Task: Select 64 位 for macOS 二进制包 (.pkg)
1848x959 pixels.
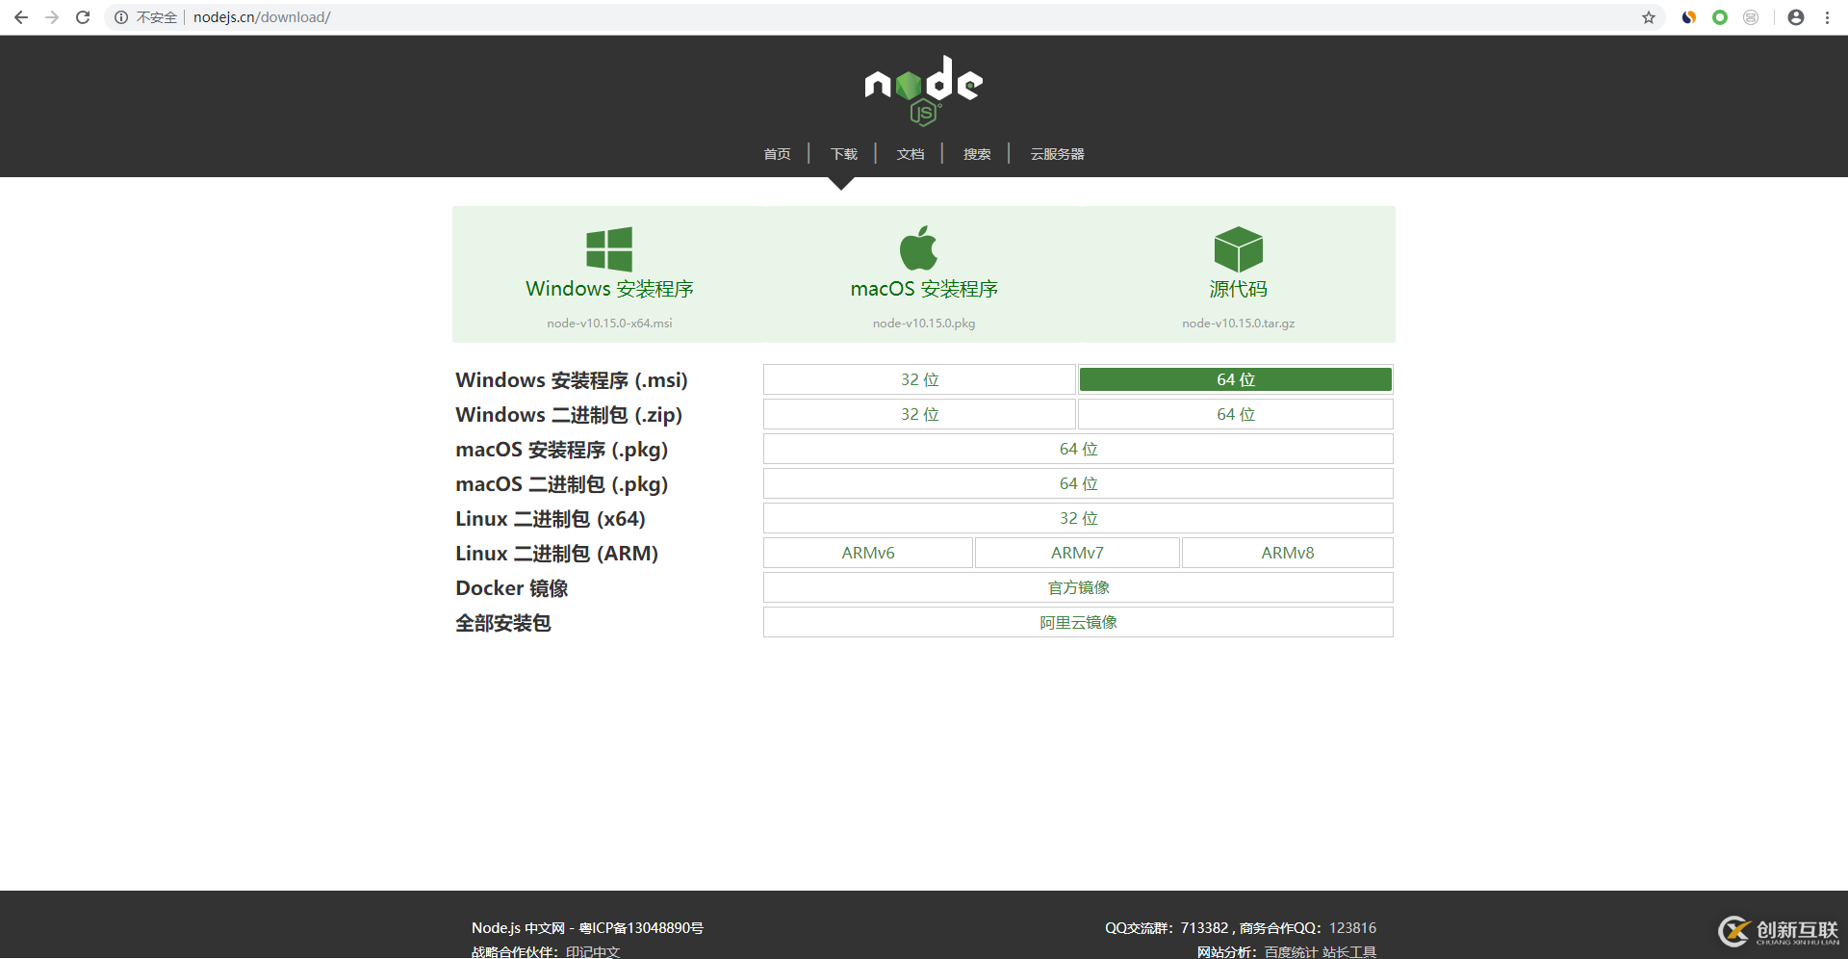Action: [x=1078, y=483]
